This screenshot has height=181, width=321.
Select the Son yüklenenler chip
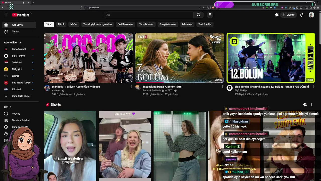tap(168, 24)
